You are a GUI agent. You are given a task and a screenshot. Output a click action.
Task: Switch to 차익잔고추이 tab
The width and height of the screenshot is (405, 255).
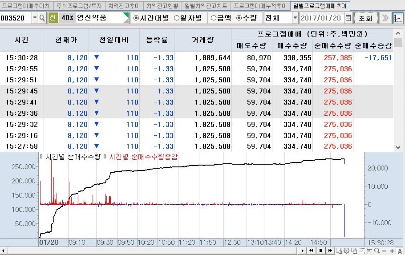tap(124, 6)
